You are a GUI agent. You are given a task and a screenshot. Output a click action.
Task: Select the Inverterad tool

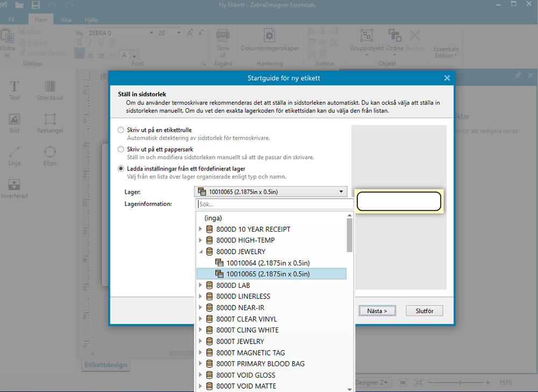click(14, 188)
